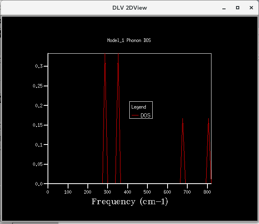Screen dimensions: 259x224
Task: Click the 0.2 y-axis tick label
Action: coord(39,105)
